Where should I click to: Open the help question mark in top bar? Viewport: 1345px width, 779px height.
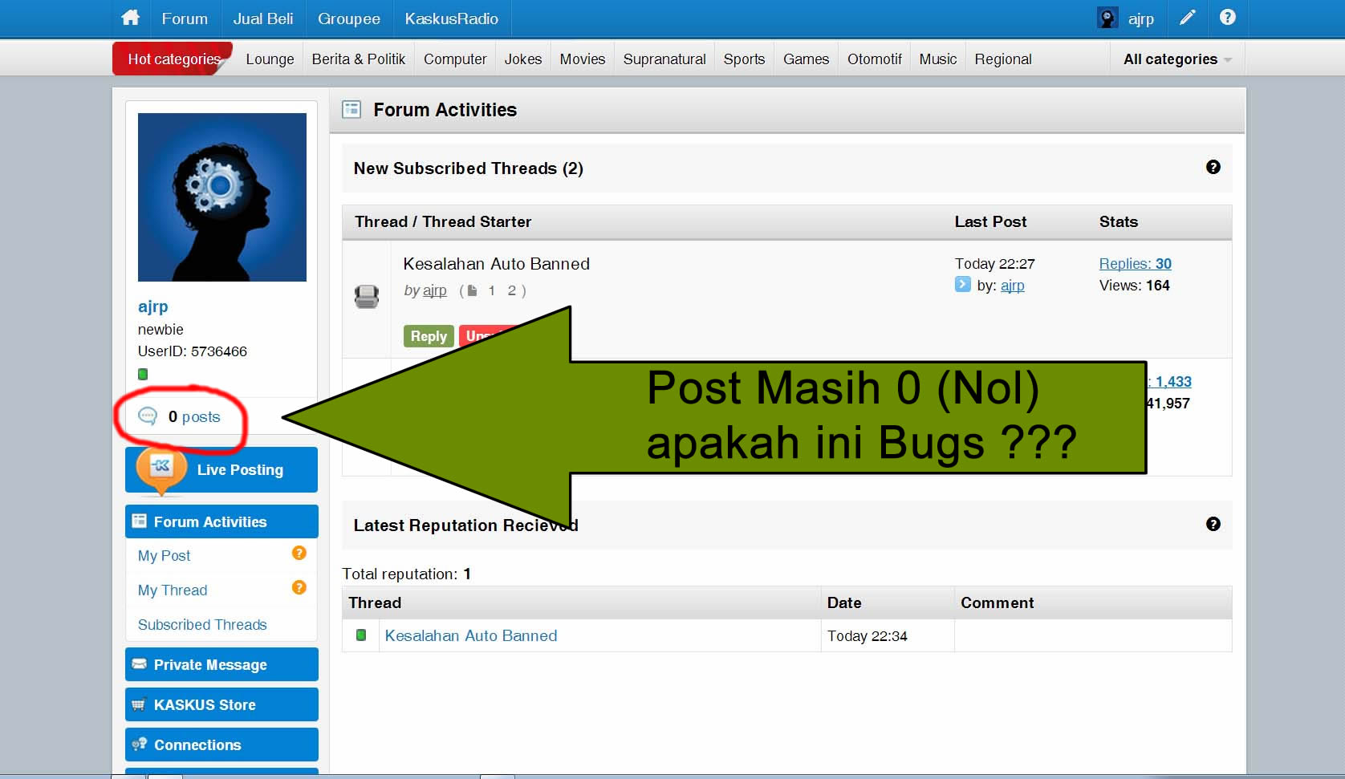click(1227, 18)
